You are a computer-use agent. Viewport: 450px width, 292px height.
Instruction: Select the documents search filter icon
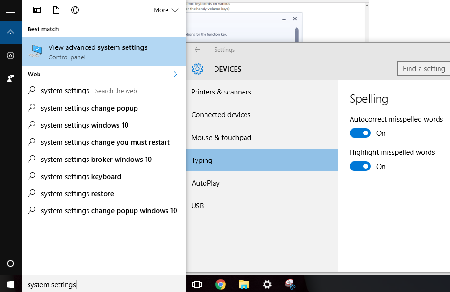coord(56,10)
